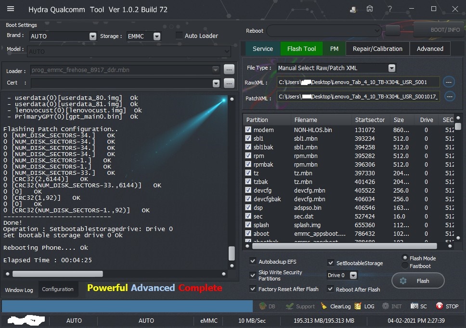Click the log horizontal scrollbar thumb
This screenshot has height=328, width=466.
pos(58,274)
